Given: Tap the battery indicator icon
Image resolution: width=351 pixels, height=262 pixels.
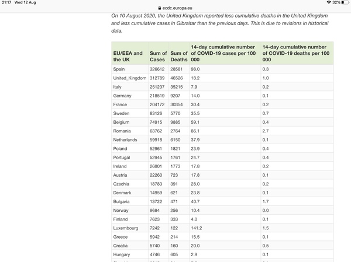Looking at the screenshot, I should 345,2.
